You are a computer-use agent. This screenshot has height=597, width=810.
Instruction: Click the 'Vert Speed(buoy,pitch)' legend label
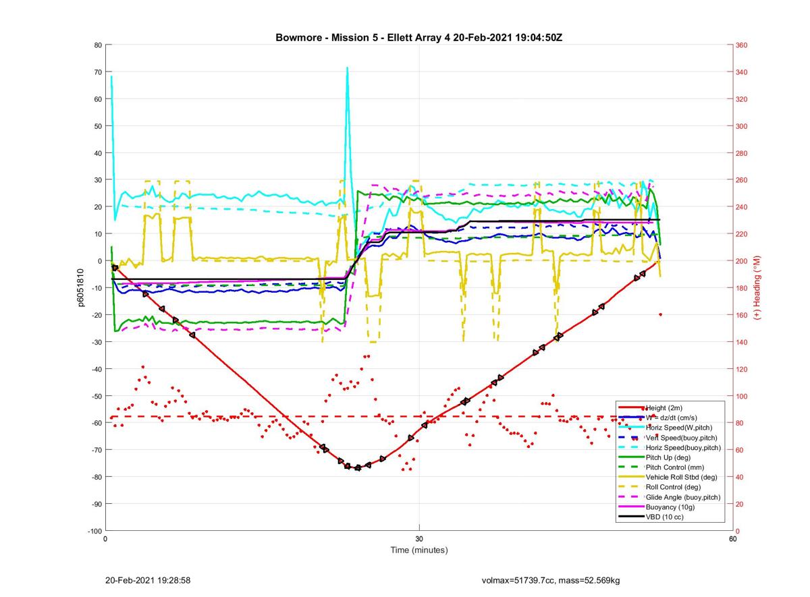[x=682, y=438]
